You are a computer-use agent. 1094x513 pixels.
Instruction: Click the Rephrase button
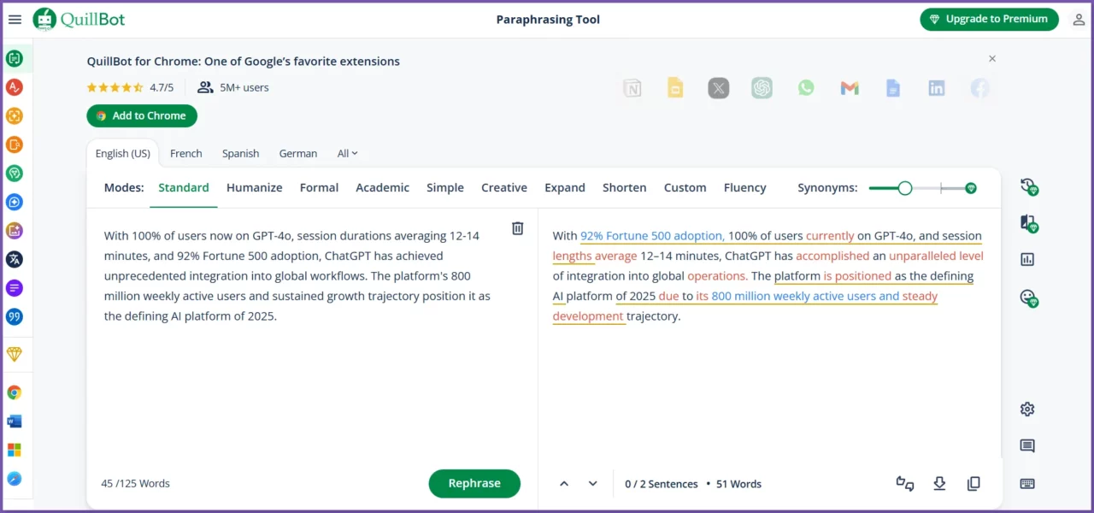point(474,483)
